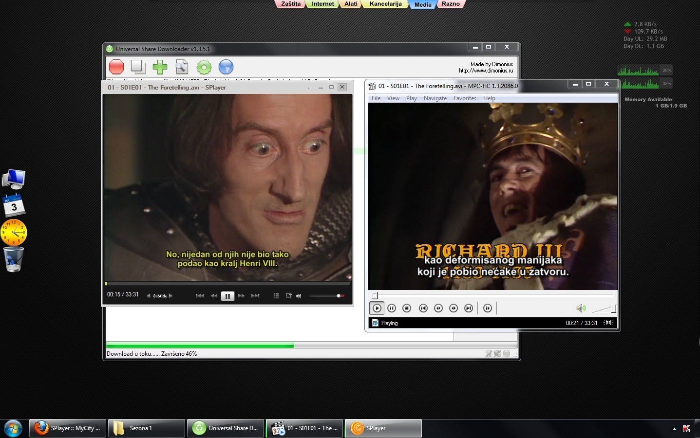Pause playback in SPlayer

(227, 296)
